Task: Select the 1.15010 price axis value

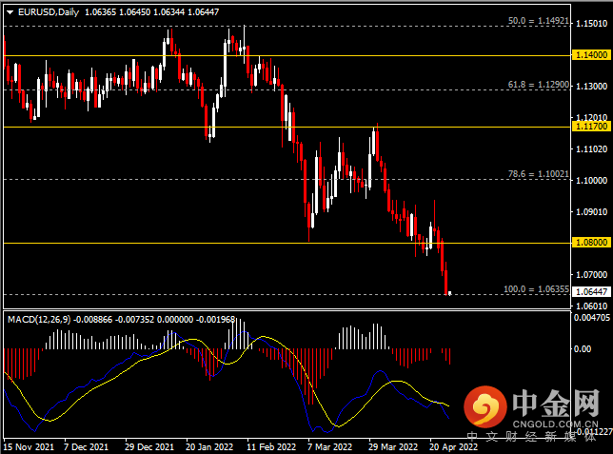Action: (x=591, y=24)
